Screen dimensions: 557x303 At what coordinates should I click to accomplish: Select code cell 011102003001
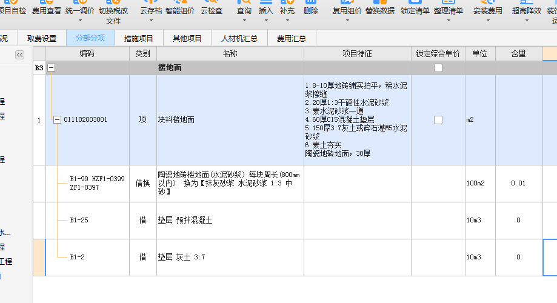[87, 120]
